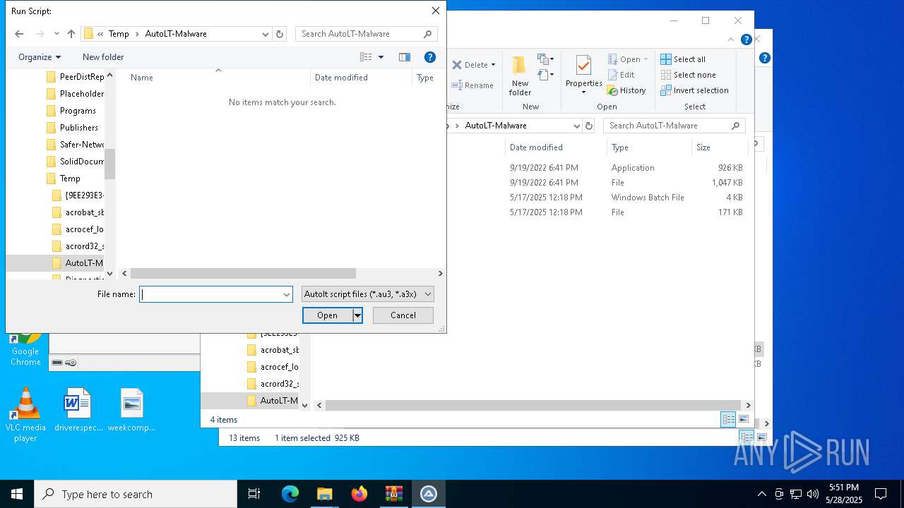
Task: Cancel the Run Script dialog
Action: (403, 315)
